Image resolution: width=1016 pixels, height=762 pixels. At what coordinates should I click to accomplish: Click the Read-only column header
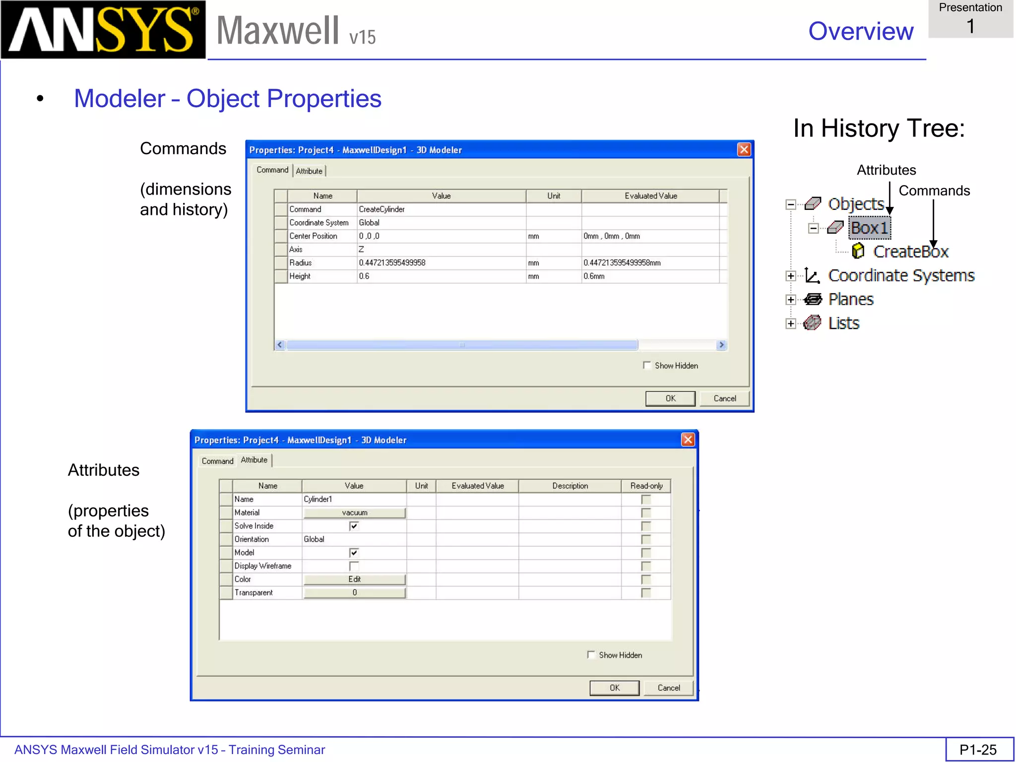pos(646,486)
